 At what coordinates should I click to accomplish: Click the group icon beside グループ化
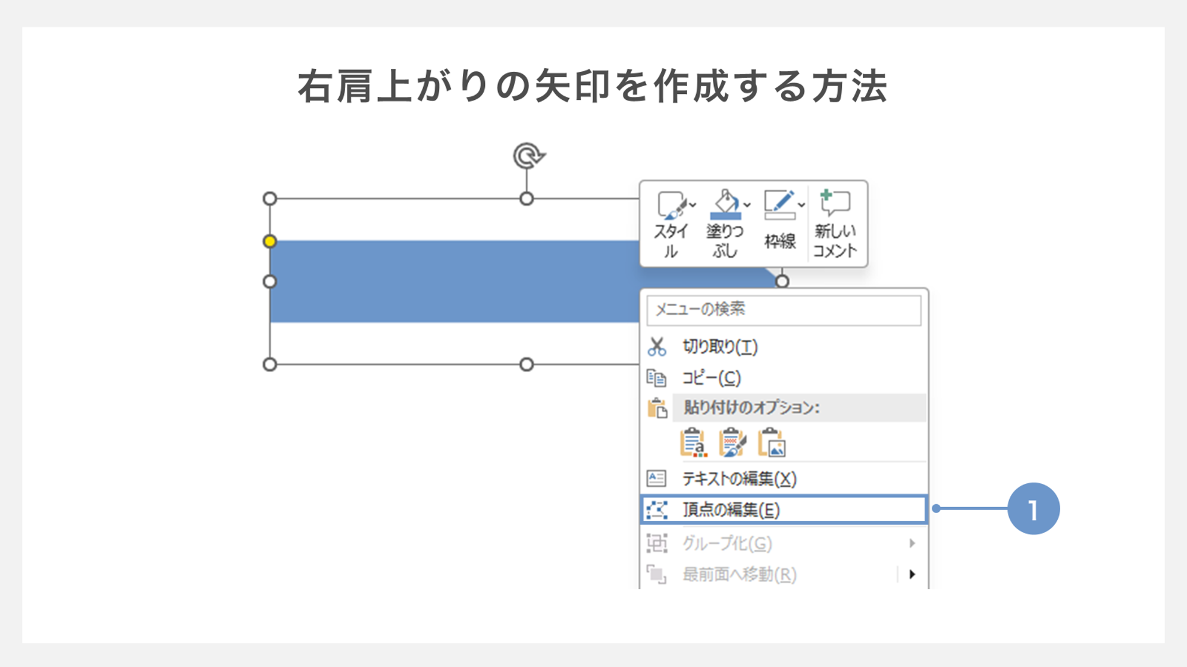point(657,543)
